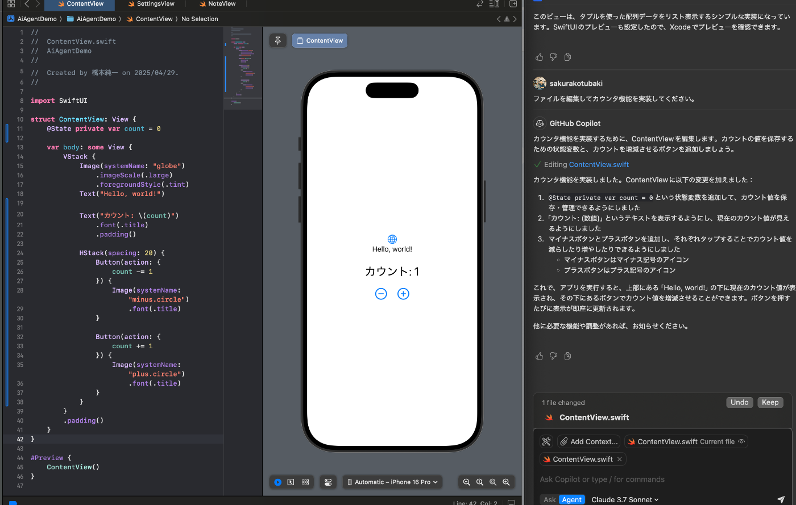The height and width of the screenshot is (505, 796).
Task: Switch to selectable preview mode
Action: (291, 482)
